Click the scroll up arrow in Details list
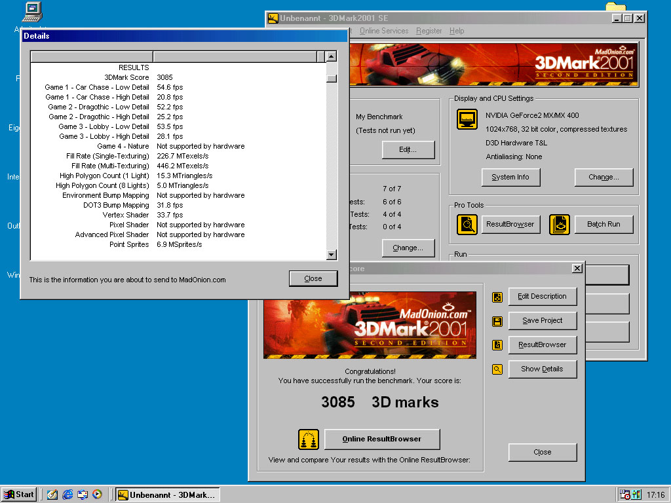This screenshot has height=503, width=671. tap(331, 57)
